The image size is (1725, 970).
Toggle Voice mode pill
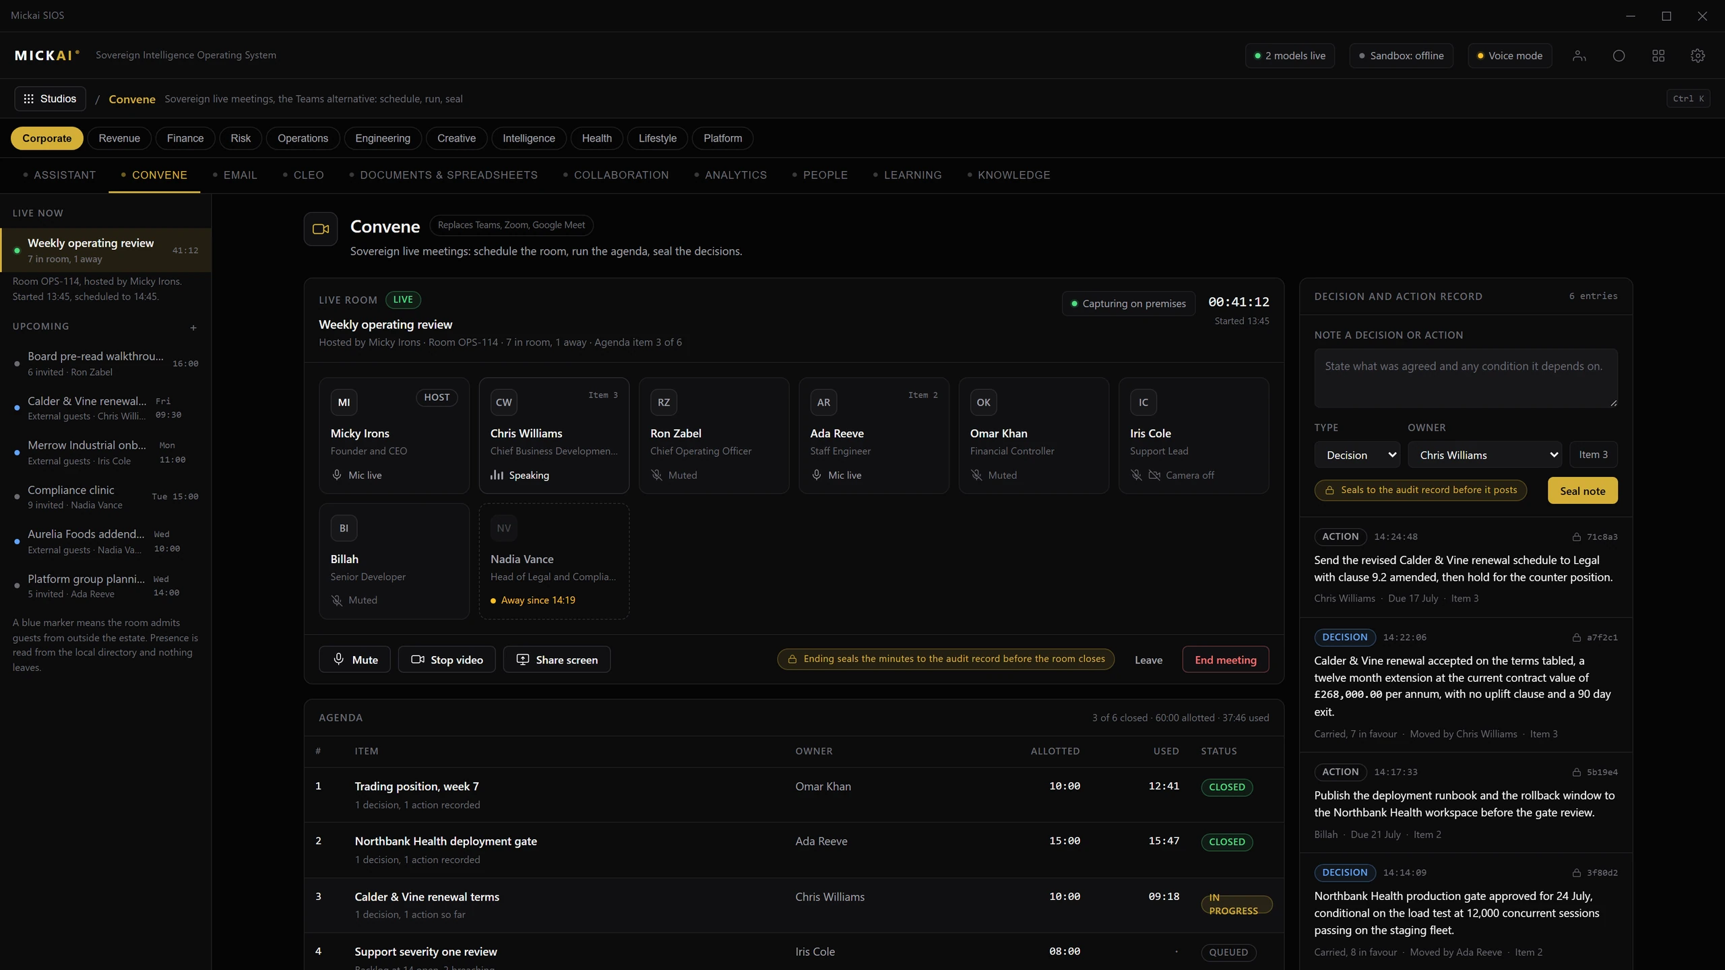pos(1510,56)
